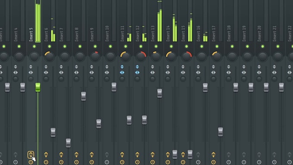293x165 pixels.
Task: Toggle mute LED on Insert 21
Action: pos(278,47)
